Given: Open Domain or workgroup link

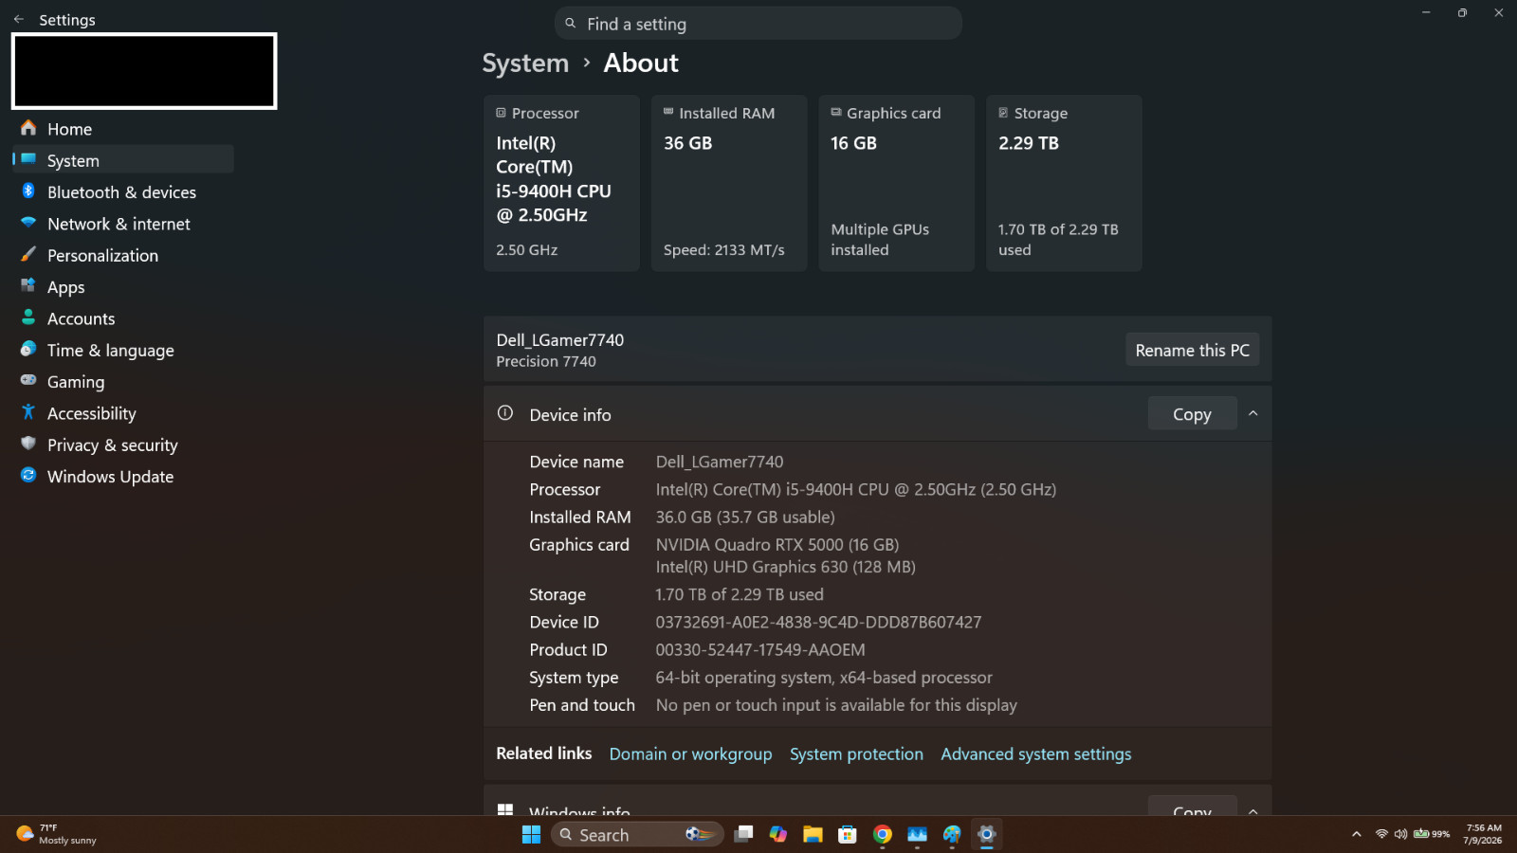Looking at the screenshot, I should point(690,754).
